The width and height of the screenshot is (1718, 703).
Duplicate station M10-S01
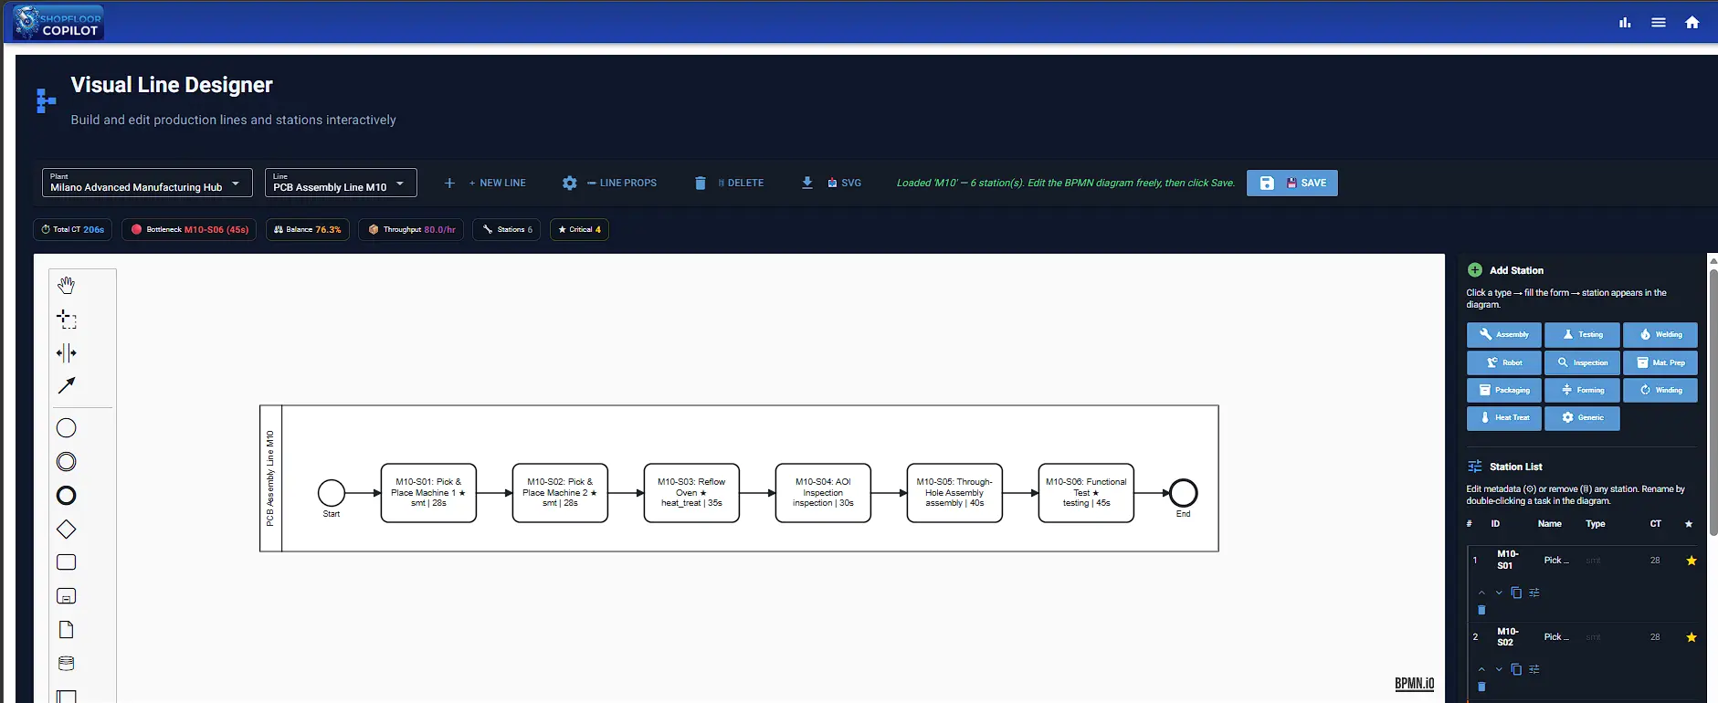click(x=1516, y=593)
